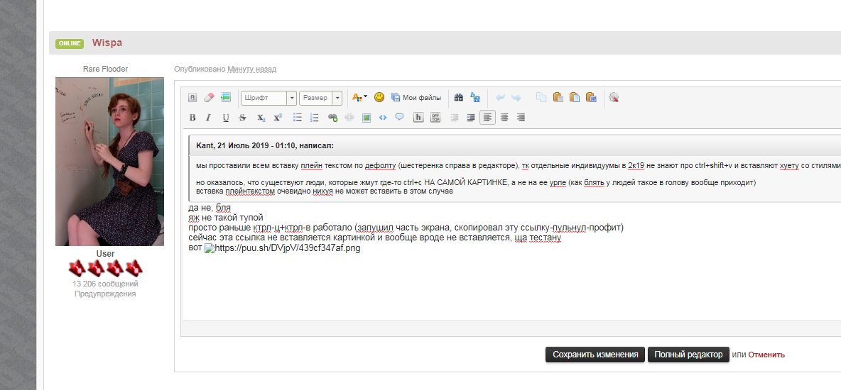Toggle bold formatting
Viewport: 841px width, 390px height.
pyautogui.click(x=192, y=117)
